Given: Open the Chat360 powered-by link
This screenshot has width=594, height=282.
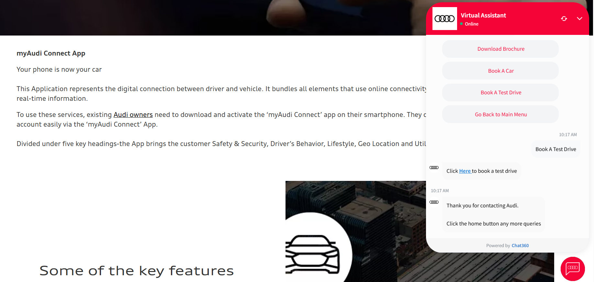Looking at the screenshot, I should [x=520, y=245].
